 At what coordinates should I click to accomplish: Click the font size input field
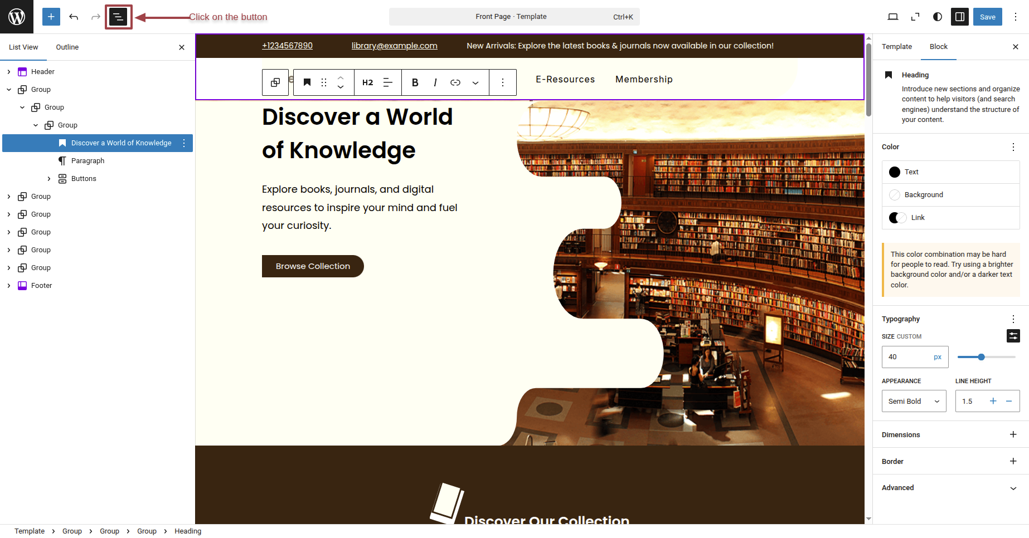pos(907,357)
